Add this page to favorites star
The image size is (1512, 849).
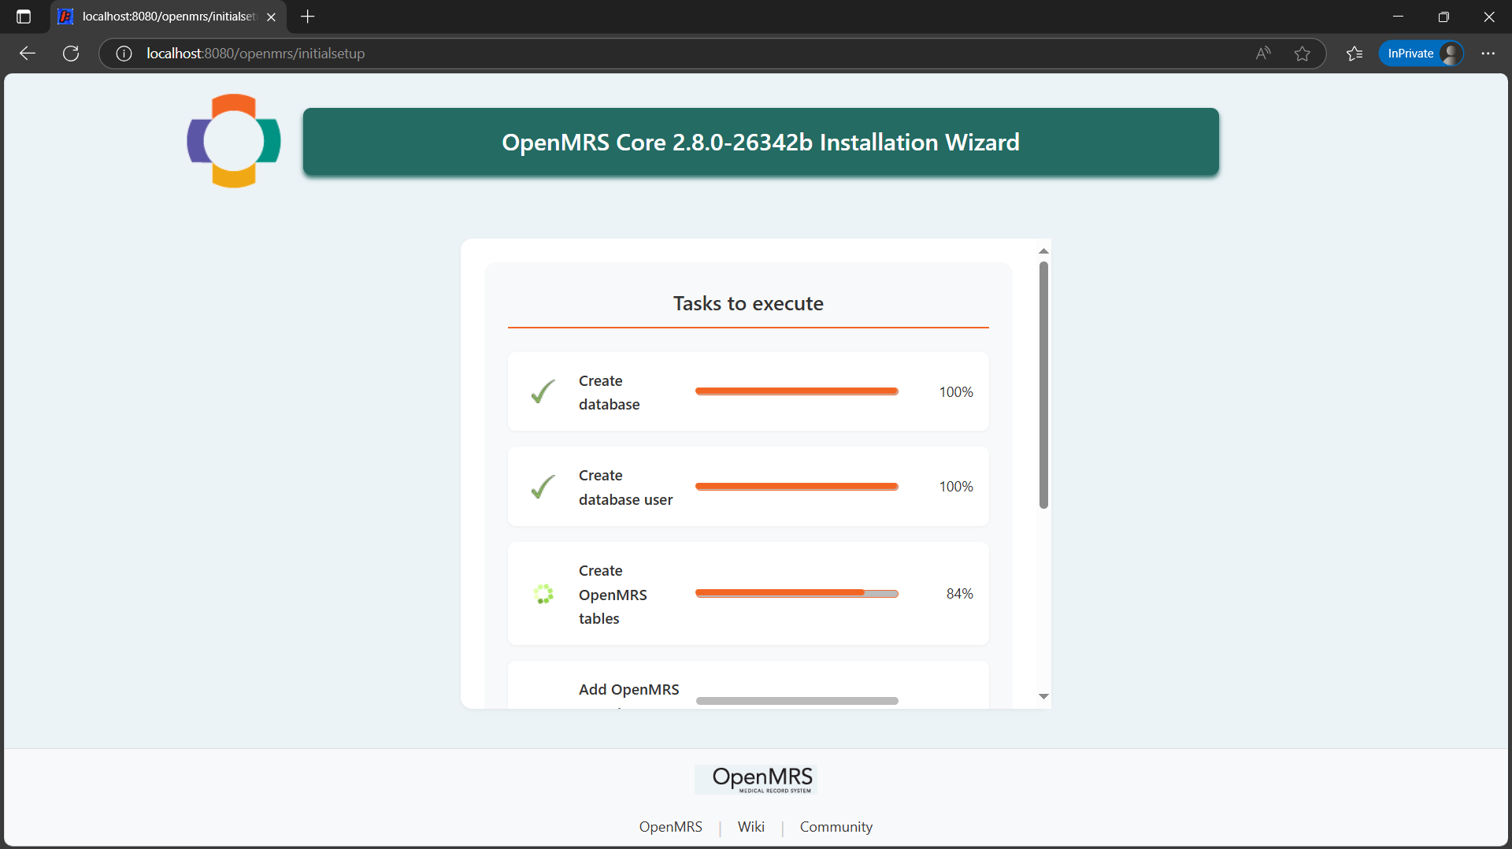tap(1303, 54)
